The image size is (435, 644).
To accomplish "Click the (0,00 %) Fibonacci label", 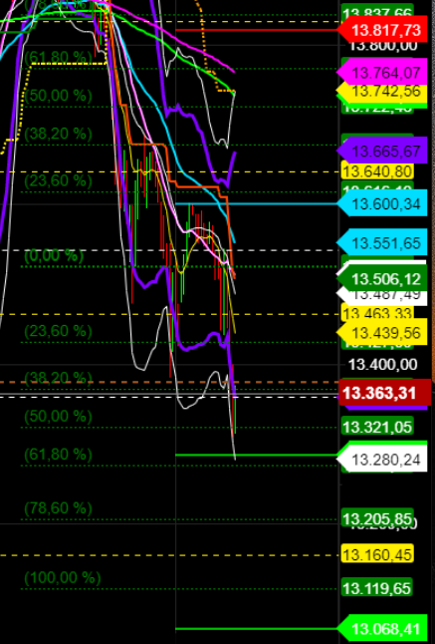I will (54, 255).
